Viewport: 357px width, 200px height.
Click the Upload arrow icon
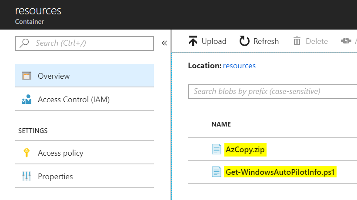[x=193, y=41]
